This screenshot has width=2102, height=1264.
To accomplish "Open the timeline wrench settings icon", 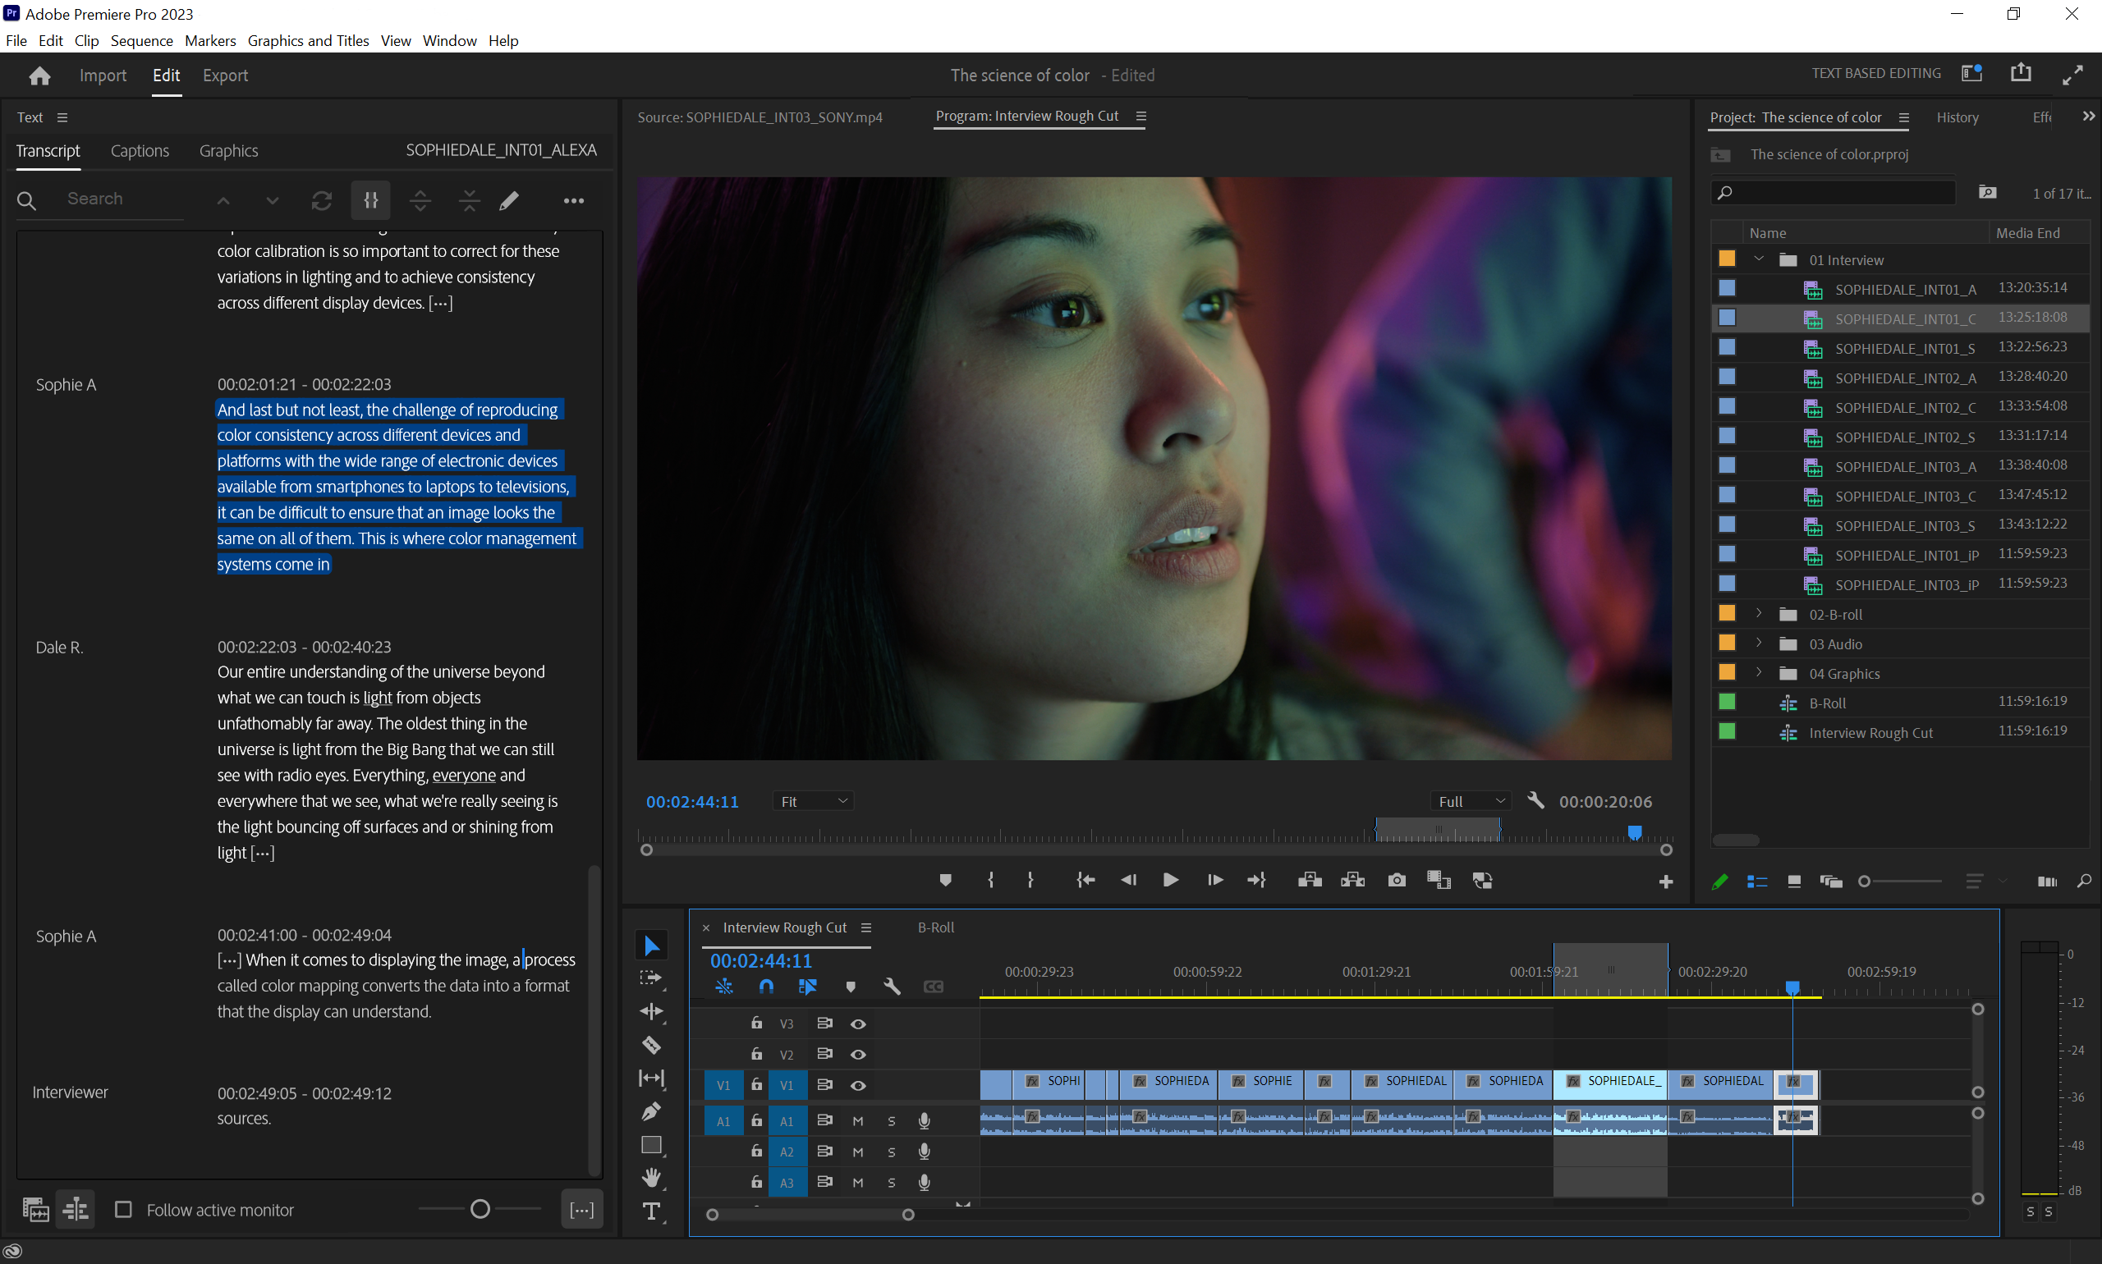I will [891, 987].
